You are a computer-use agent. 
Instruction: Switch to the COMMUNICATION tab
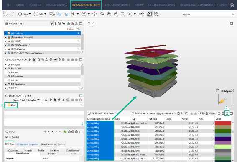click(57, 5)
